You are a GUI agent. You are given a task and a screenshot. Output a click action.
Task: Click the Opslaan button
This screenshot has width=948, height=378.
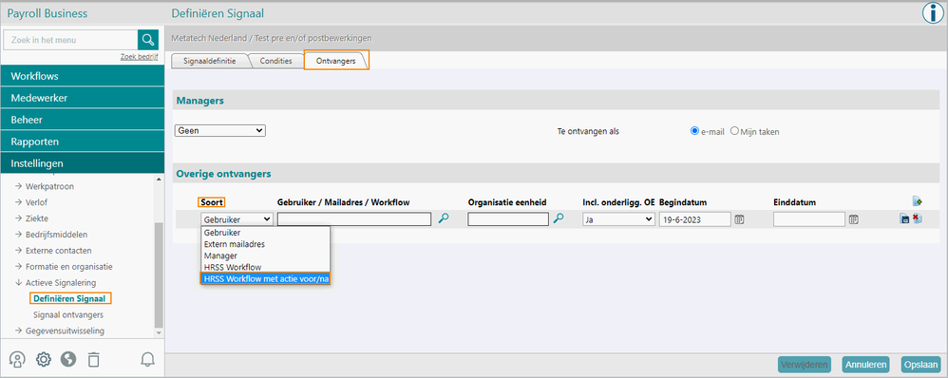click(x=920, y=365)
